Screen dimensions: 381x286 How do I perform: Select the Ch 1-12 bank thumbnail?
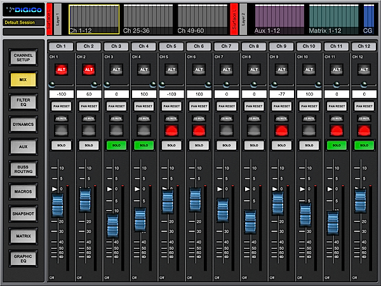[94, 19]
